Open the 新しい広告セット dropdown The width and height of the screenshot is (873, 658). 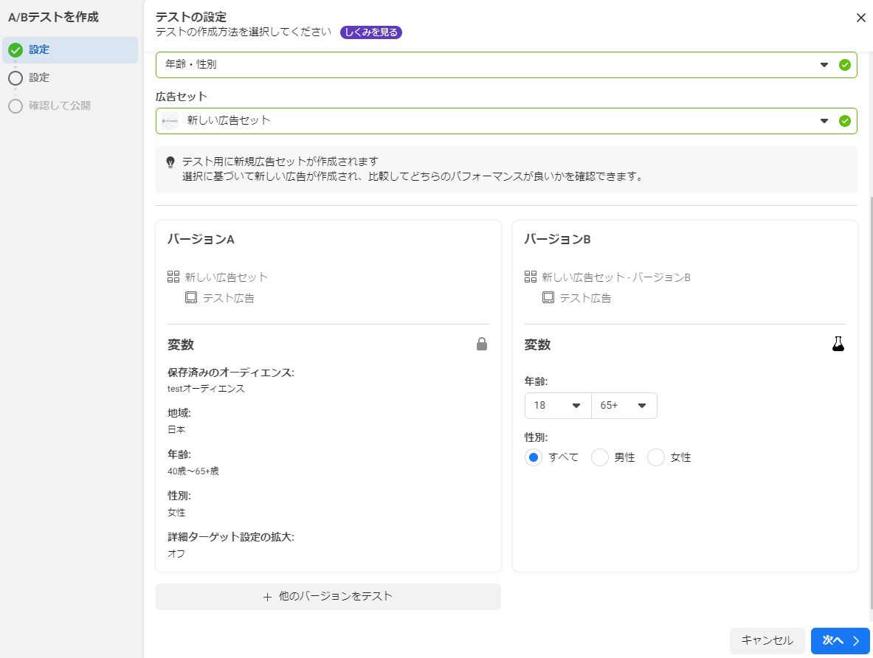[506, 121]
